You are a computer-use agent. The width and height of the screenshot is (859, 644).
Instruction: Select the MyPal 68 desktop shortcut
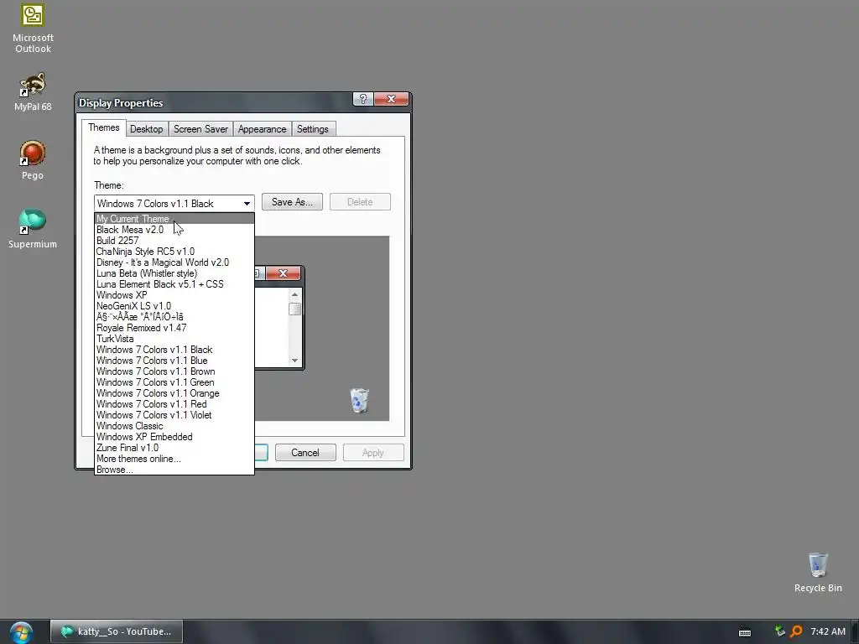pyautogui.click(x=33, y=91)
